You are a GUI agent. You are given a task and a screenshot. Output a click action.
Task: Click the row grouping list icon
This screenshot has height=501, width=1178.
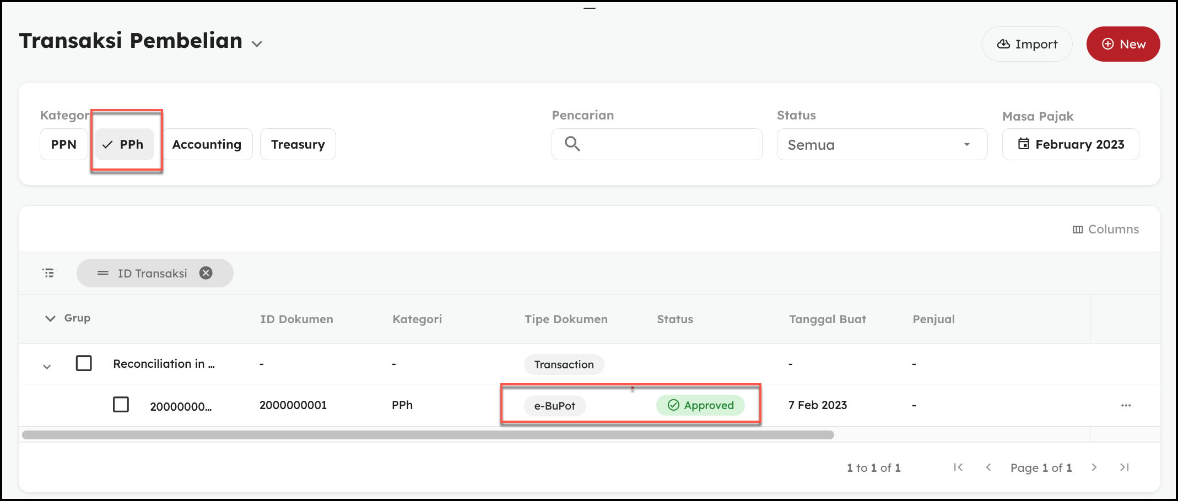click(48, 273)
